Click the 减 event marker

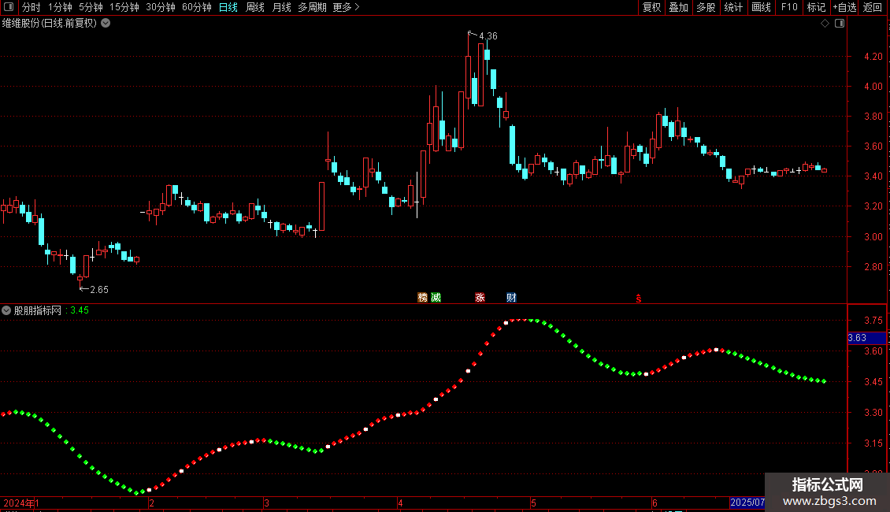click(x=436, y=298)
